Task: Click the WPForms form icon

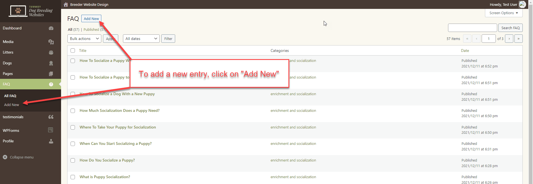Action: 51,130
